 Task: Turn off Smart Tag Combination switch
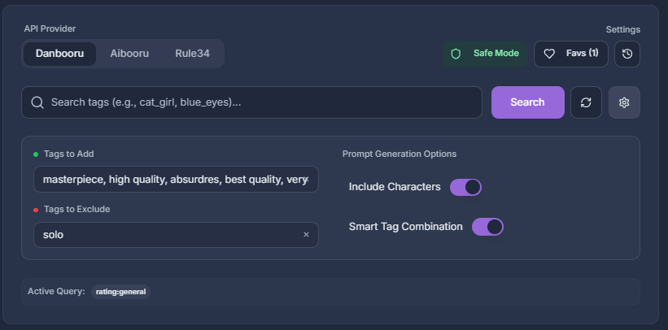pyautogui.click(x=487, y=227)
